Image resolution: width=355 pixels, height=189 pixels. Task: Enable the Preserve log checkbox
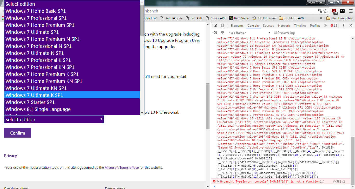tap(275, 32)
